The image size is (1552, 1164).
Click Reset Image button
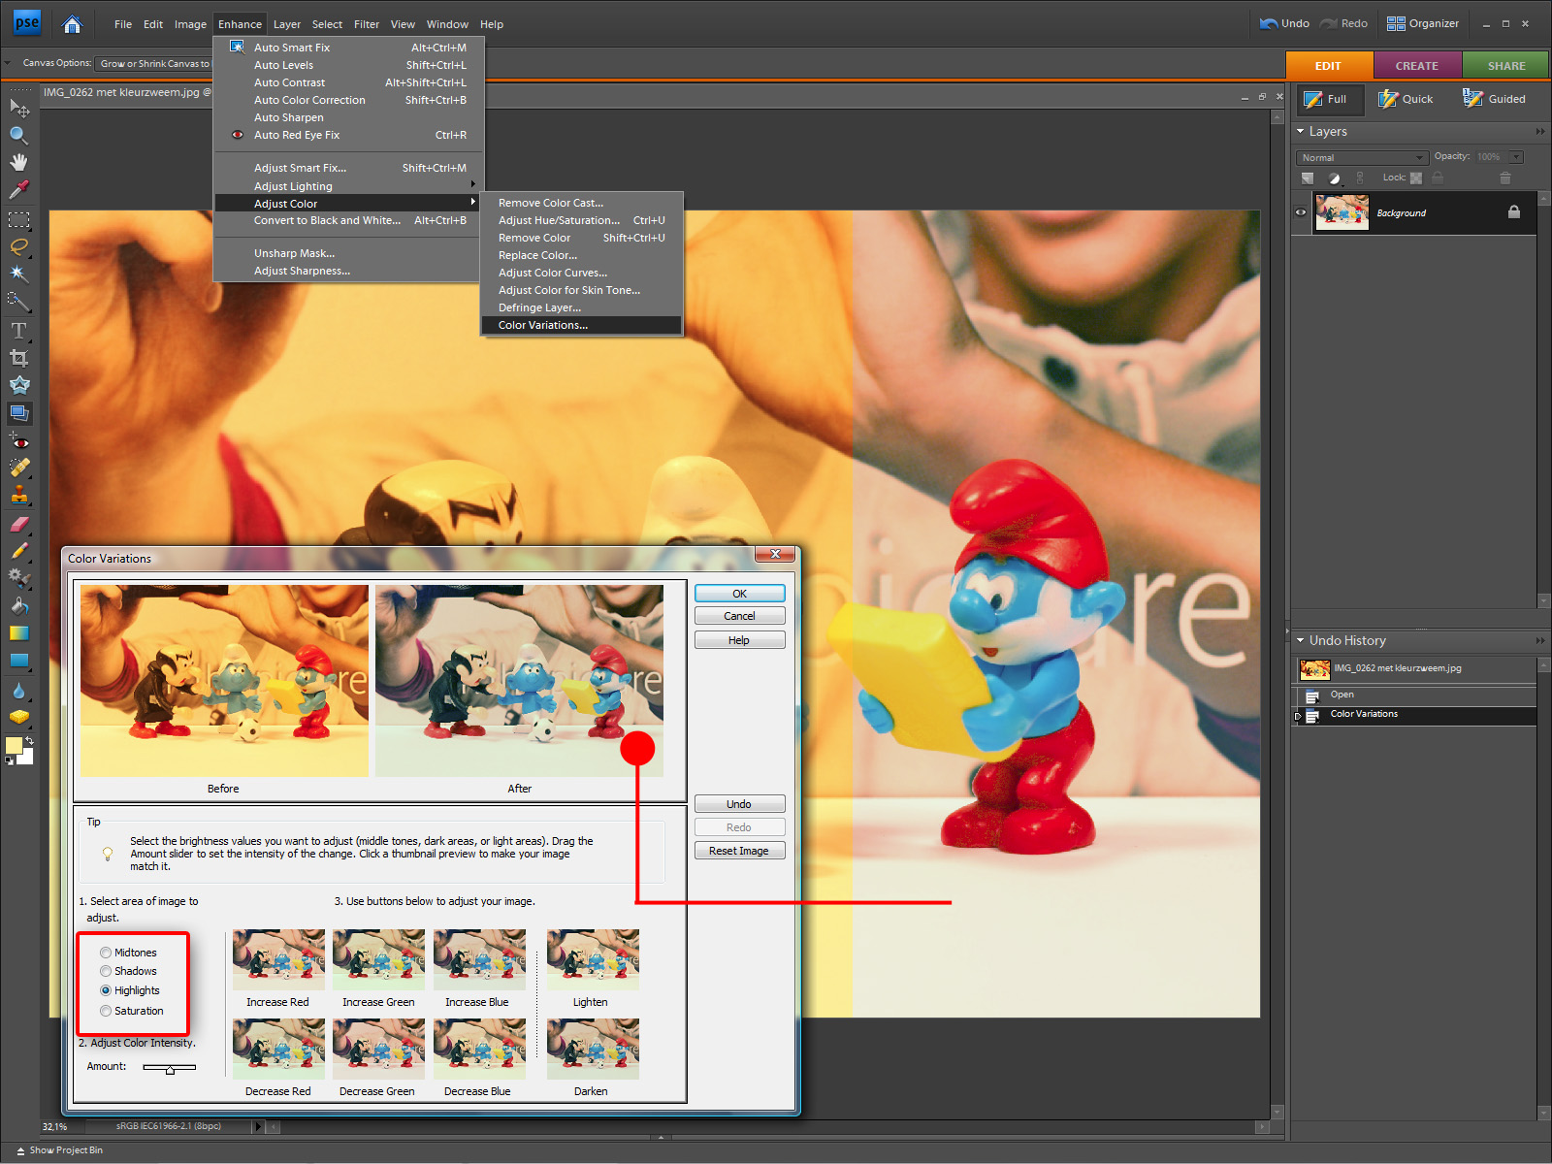pos(739,851)
